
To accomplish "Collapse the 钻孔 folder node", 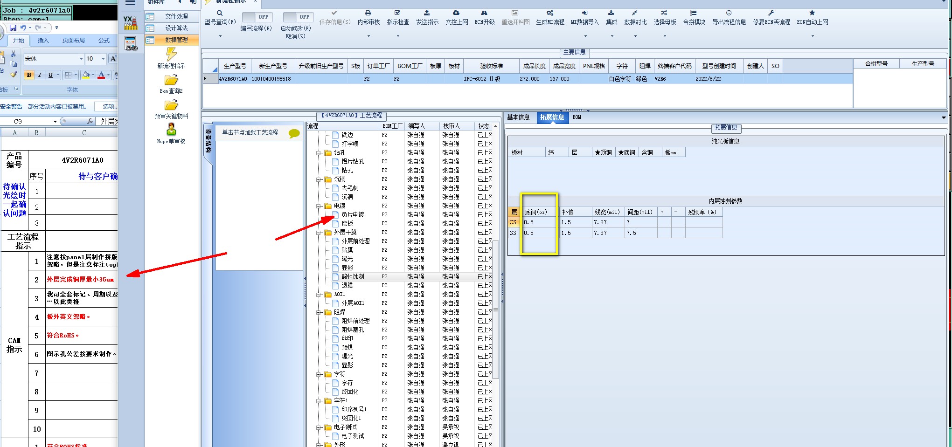I will tap(319, 153).
